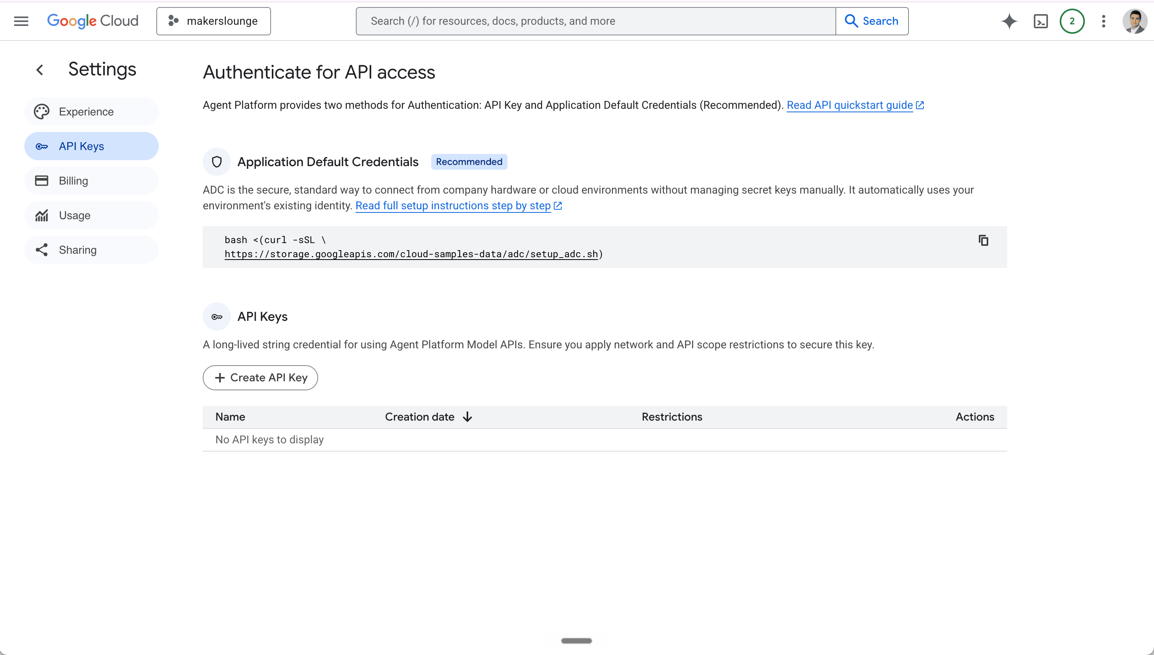
Task: Open Sharing settings section
Action: coord(92,250)
